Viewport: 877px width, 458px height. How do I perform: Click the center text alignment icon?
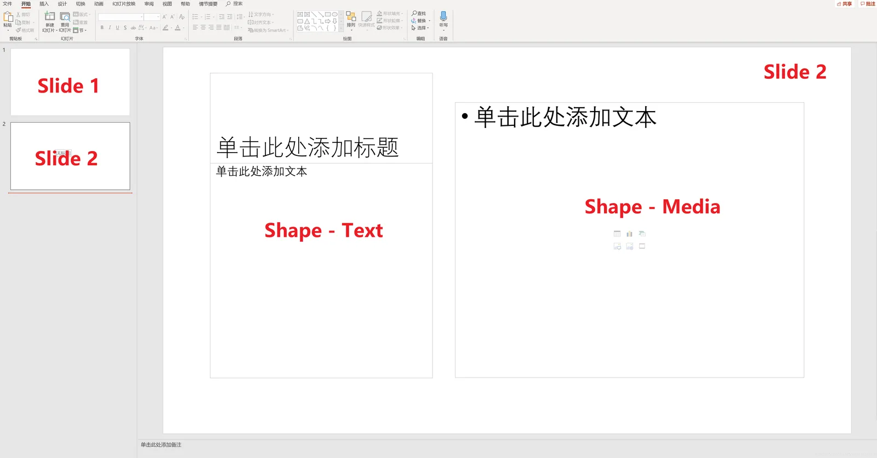[x=203, y=27]
